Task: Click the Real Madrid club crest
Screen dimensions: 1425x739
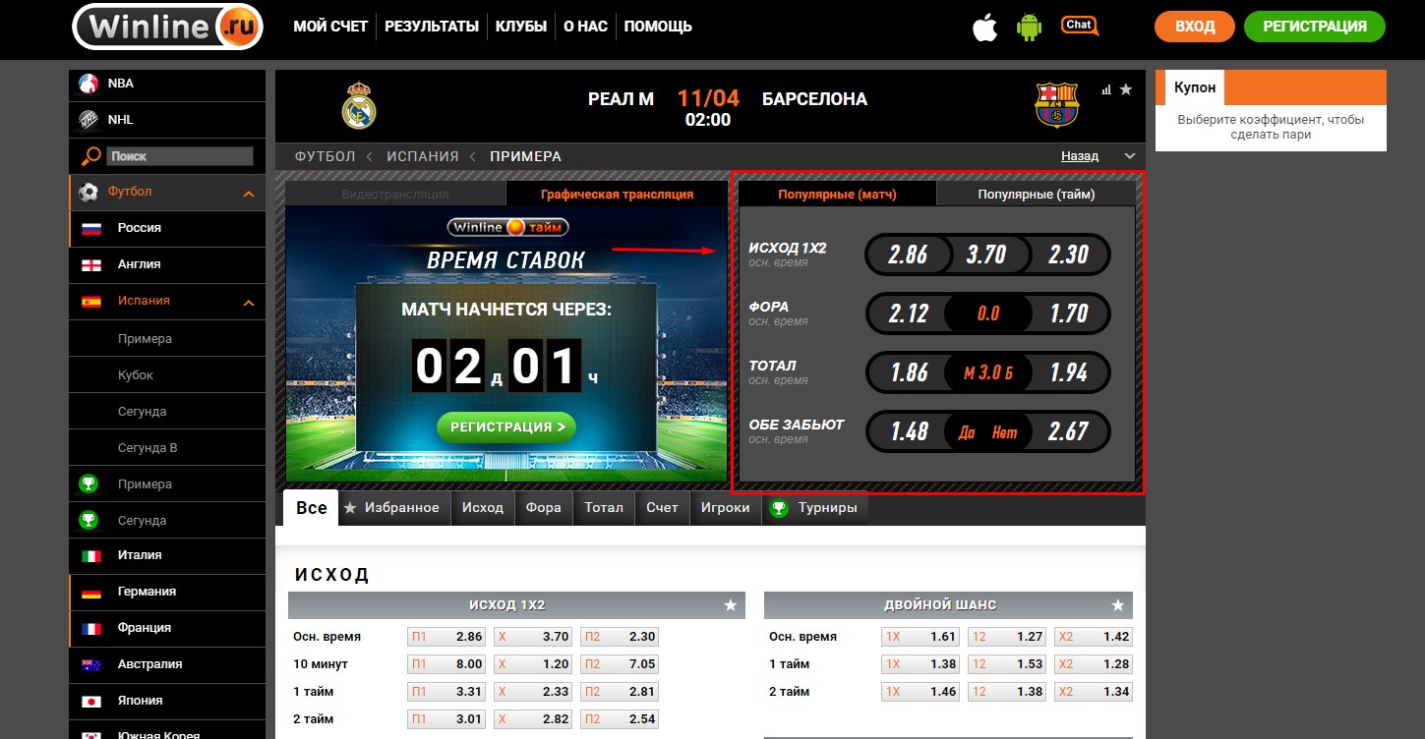Action: tap(359, 105)
